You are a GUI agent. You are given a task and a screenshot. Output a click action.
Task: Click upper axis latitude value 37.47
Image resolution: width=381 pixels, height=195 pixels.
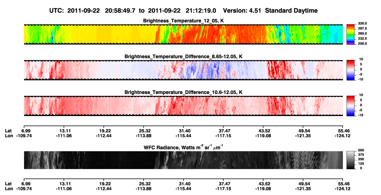[225, 130]
